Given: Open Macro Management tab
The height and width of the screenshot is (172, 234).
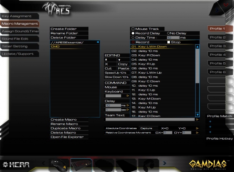Looking at the screenshot, I should point(20,24).
